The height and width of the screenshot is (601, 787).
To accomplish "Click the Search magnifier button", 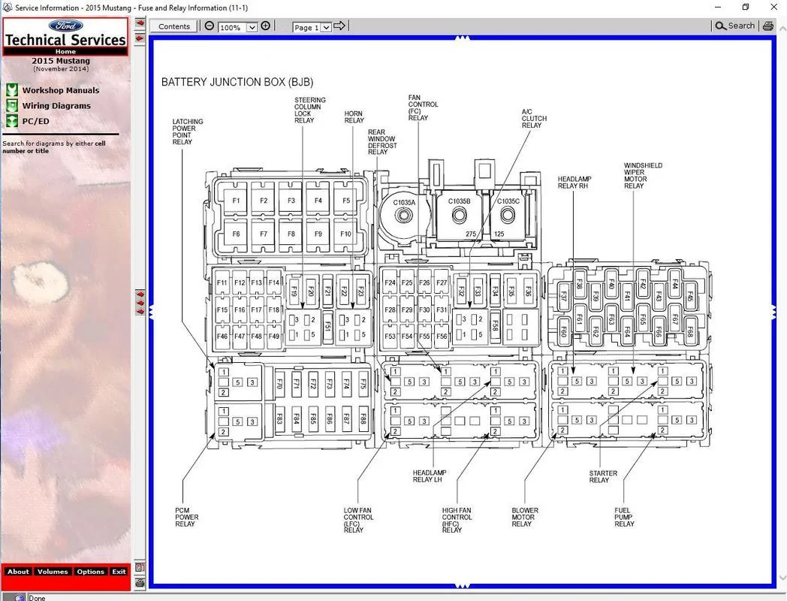I will [734, 26].
